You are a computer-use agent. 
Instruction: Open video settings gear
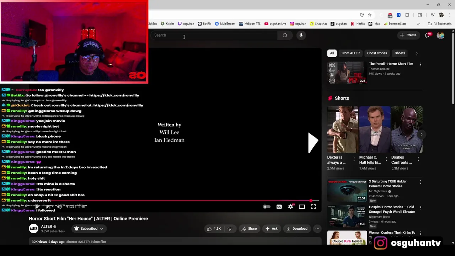point(290,207)
